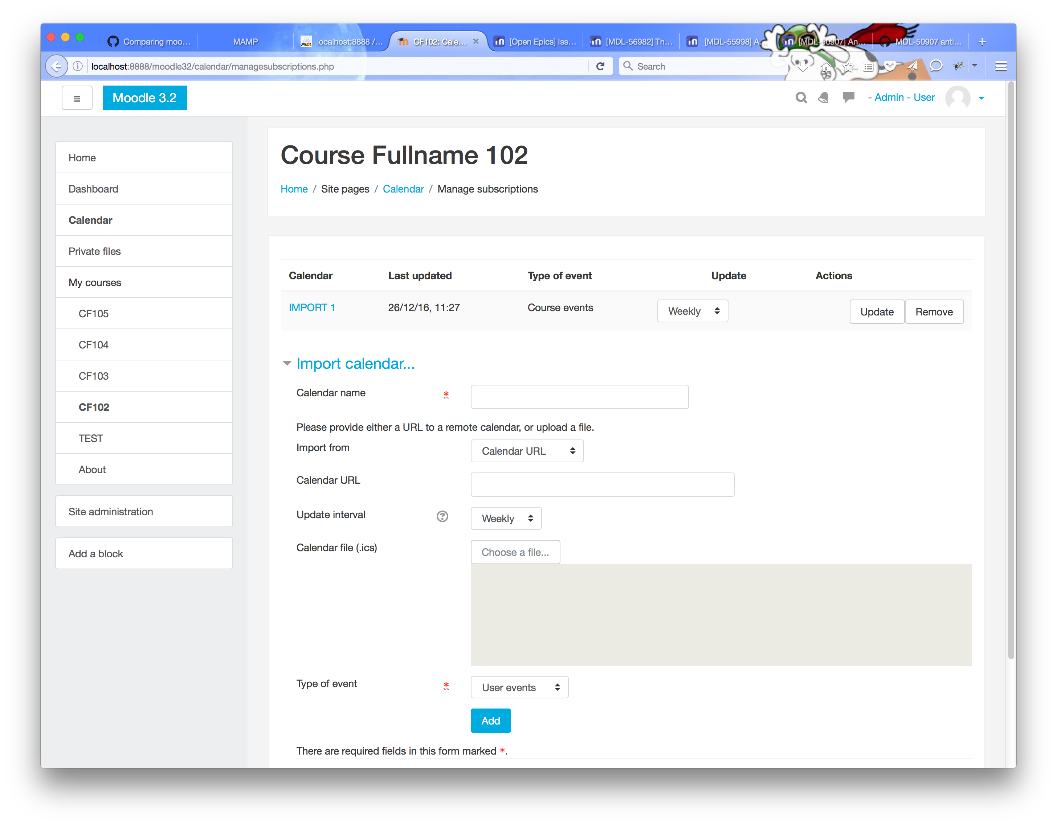1057x826 pixels.
Task: Open course CF102 in side navigation
Action: tap(144, 407)
